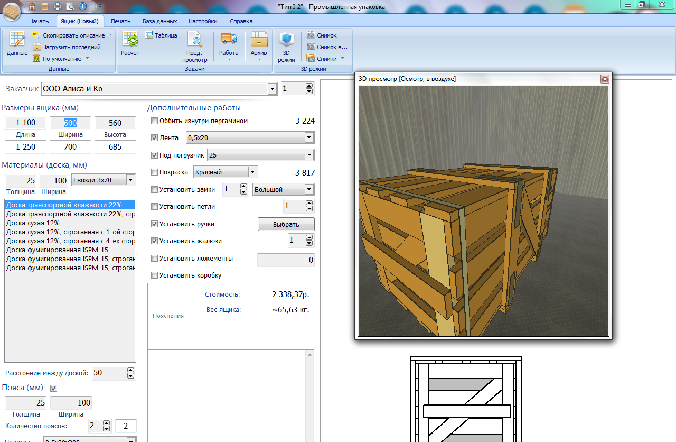The height and width of the screenshot is (442, 676).
Task: Open the quick access toolbar customize arrow
Action: 100,7
